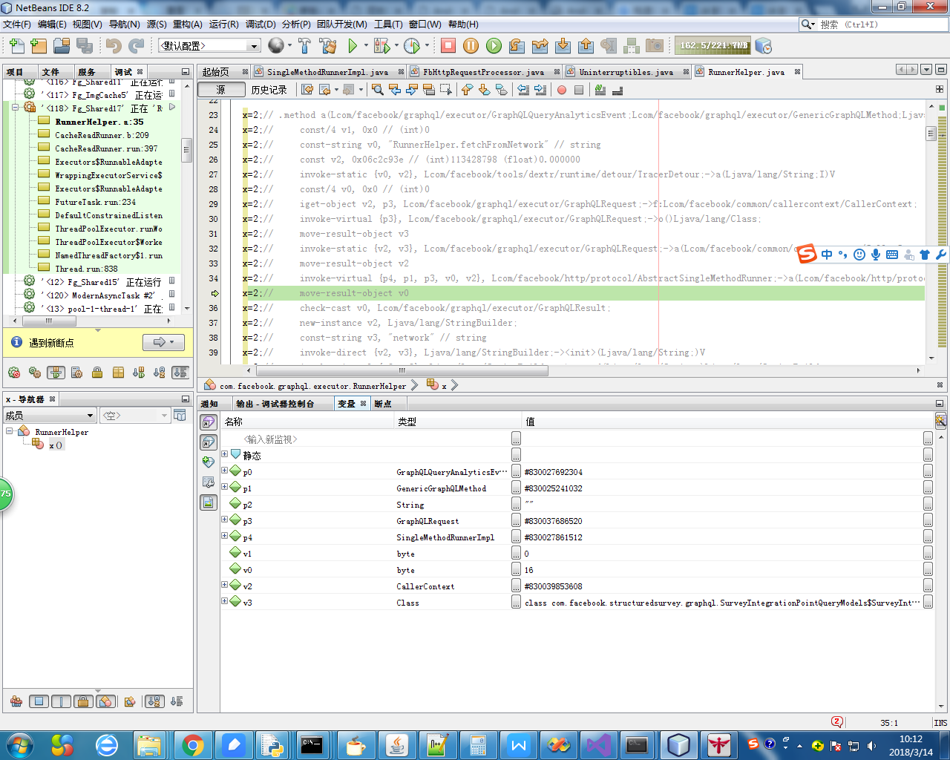
Task: Open the SingleMethodRunnerImpl.java tab
Action: click(327, 72)
